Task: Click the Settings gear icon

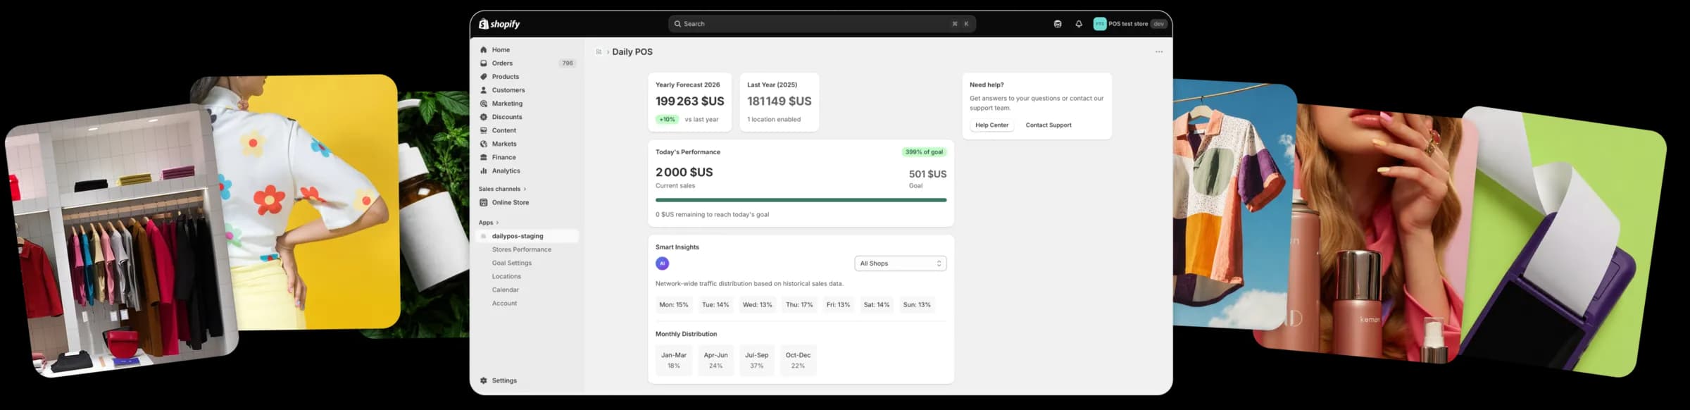Action: 483,380
